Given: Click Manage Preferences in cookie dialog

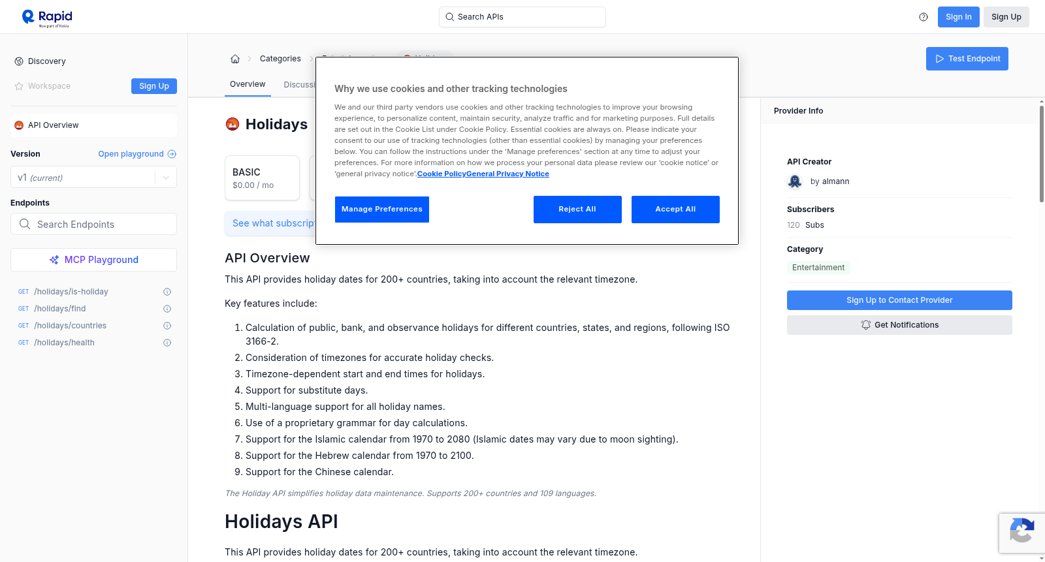Looking at the screenshot, I should pyautogui.click(x=382, y=210).
